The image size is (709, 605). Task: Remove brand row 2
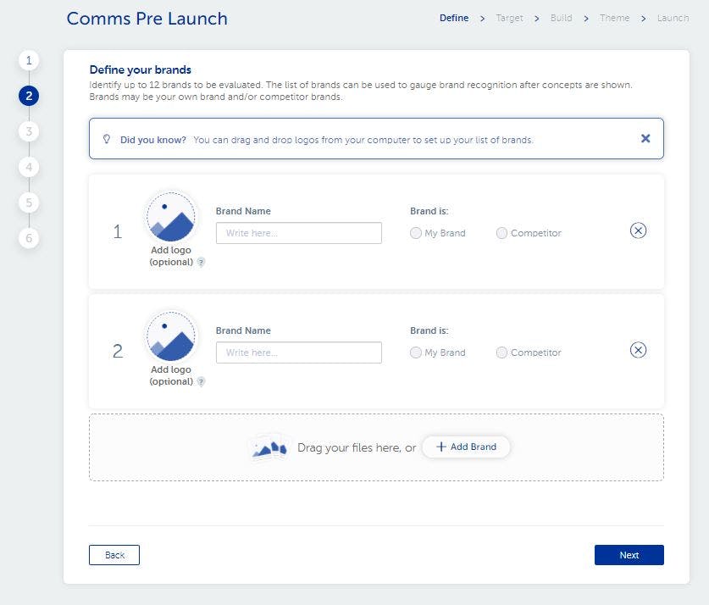pos(638,350)
